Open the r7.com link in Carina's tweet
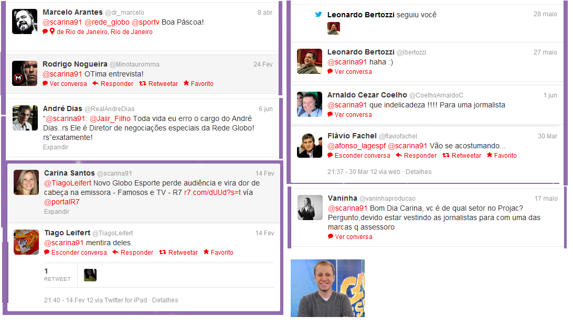Screen dimensions: 573x327 pos(213,192)
